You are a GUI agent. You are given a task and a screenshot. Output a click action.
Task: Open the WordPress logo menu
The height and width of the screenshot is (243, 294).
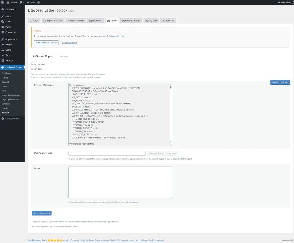(x=3, y=2)
